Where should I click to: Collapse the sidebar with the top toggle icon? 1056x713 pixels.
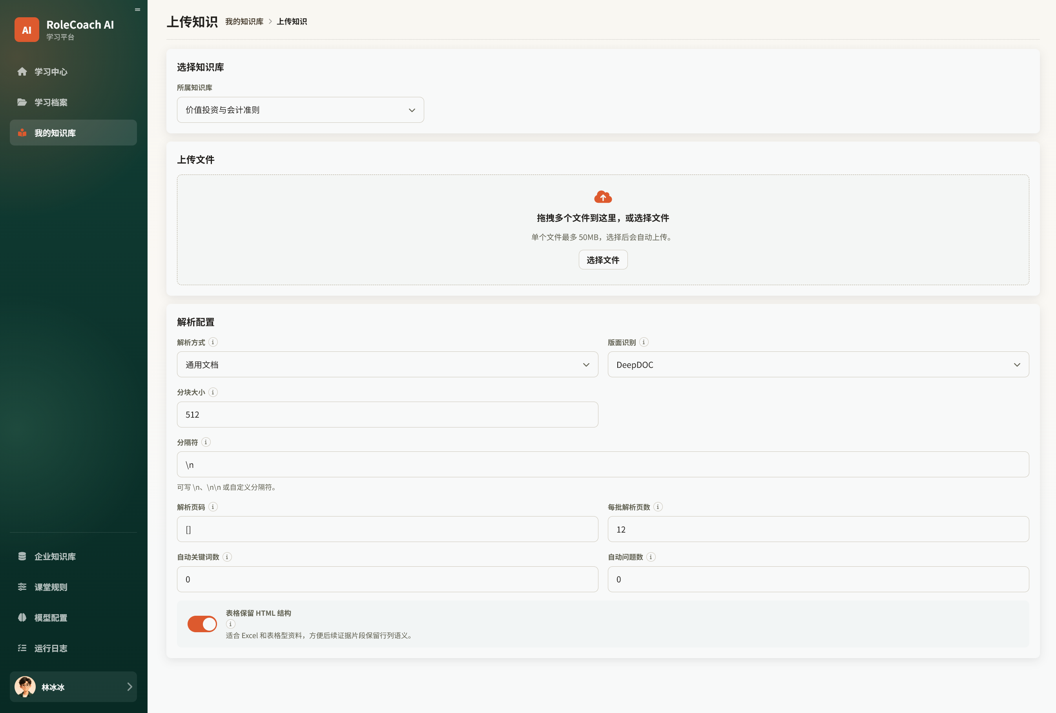click(x=138, y=9)
